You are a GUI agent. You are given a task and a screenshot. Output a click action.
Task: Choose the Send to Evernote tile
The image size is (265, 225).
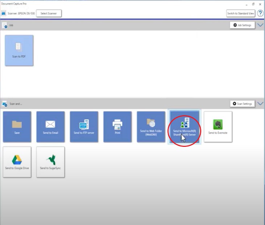click(218, 126)
